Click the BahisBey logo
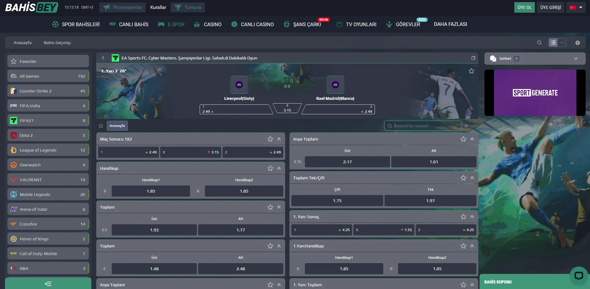The height and width of the screenshot is (289, 590). [31, 7]
